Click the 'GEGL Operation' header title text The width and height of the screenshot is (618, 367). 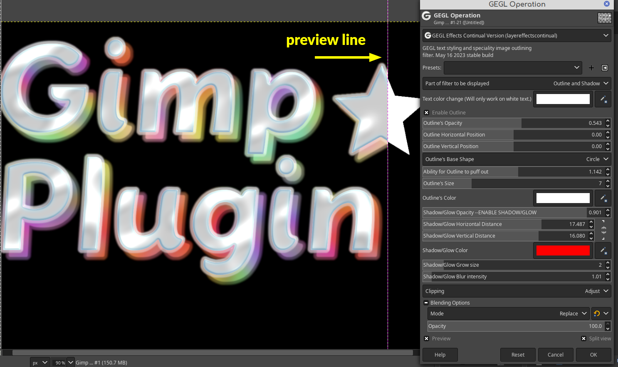[x=457, y=15]
